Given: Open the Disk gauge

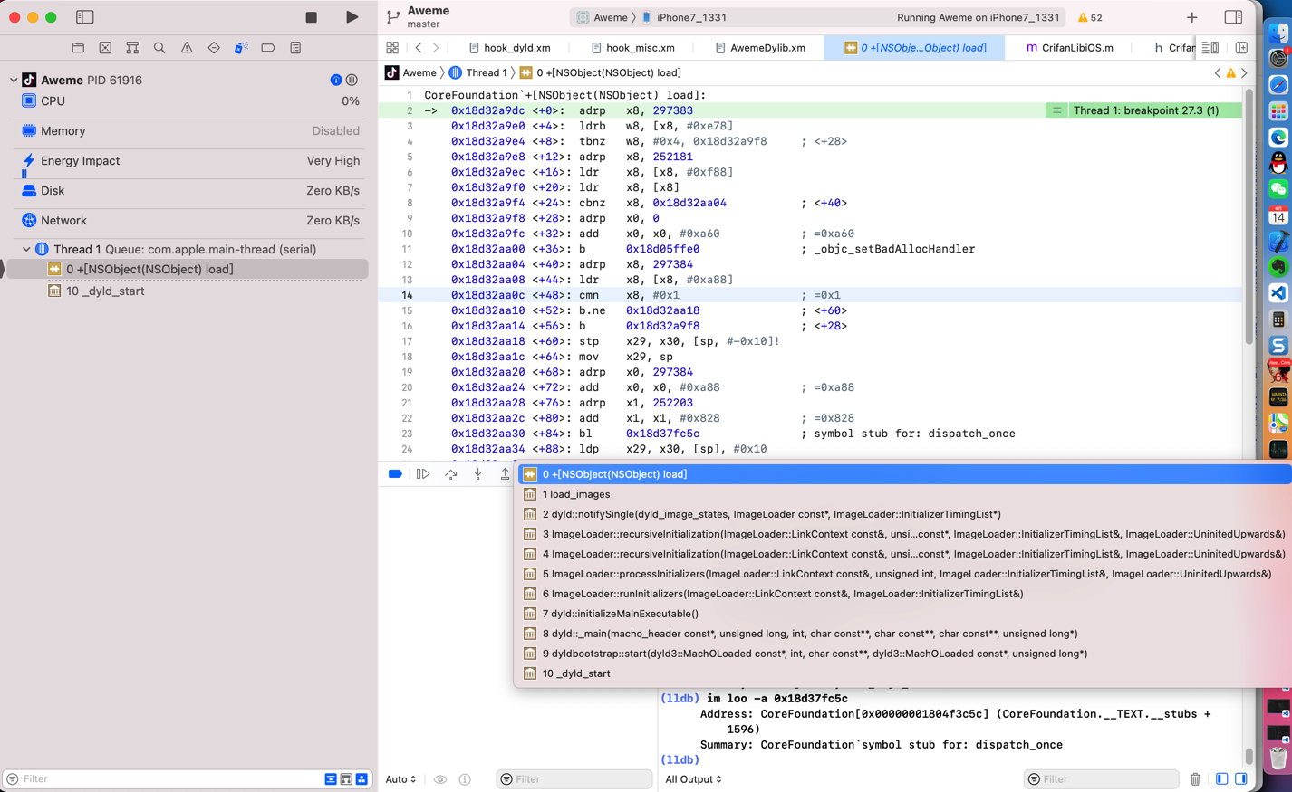Looking at the screenshot, I should coord(189,191).
